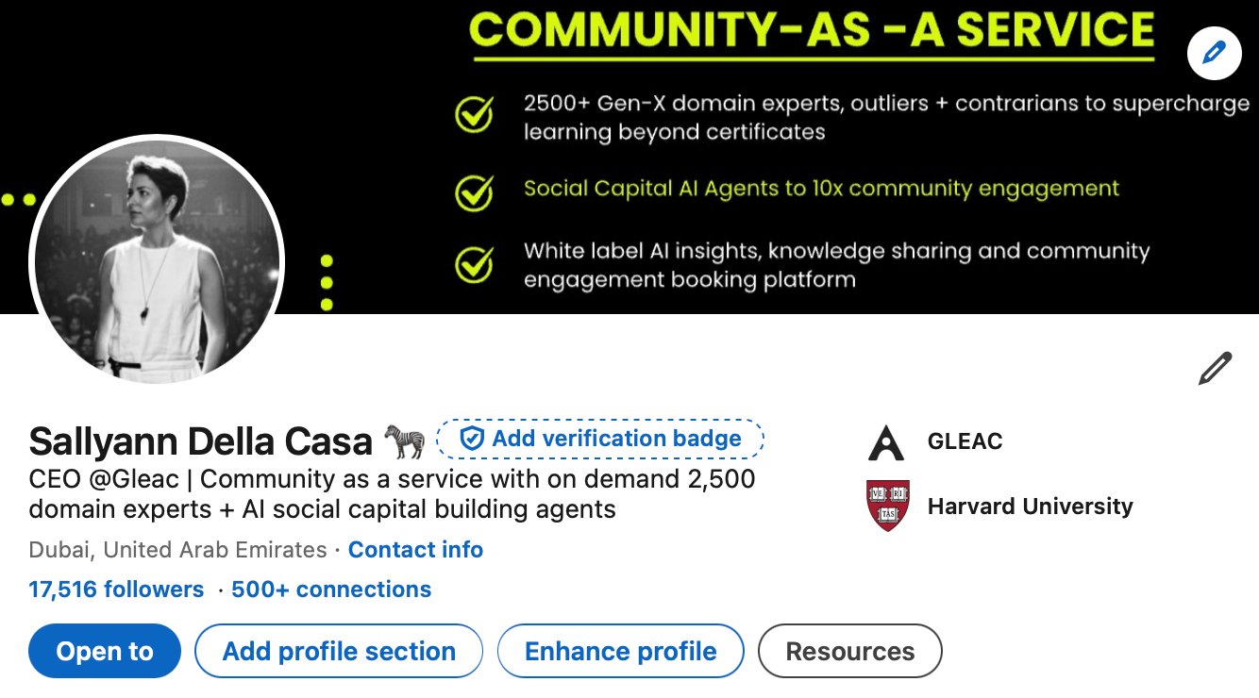The height and width of the screenshot is (698, 1259).
Task: Open the profile photo
Action: [157, 261]
